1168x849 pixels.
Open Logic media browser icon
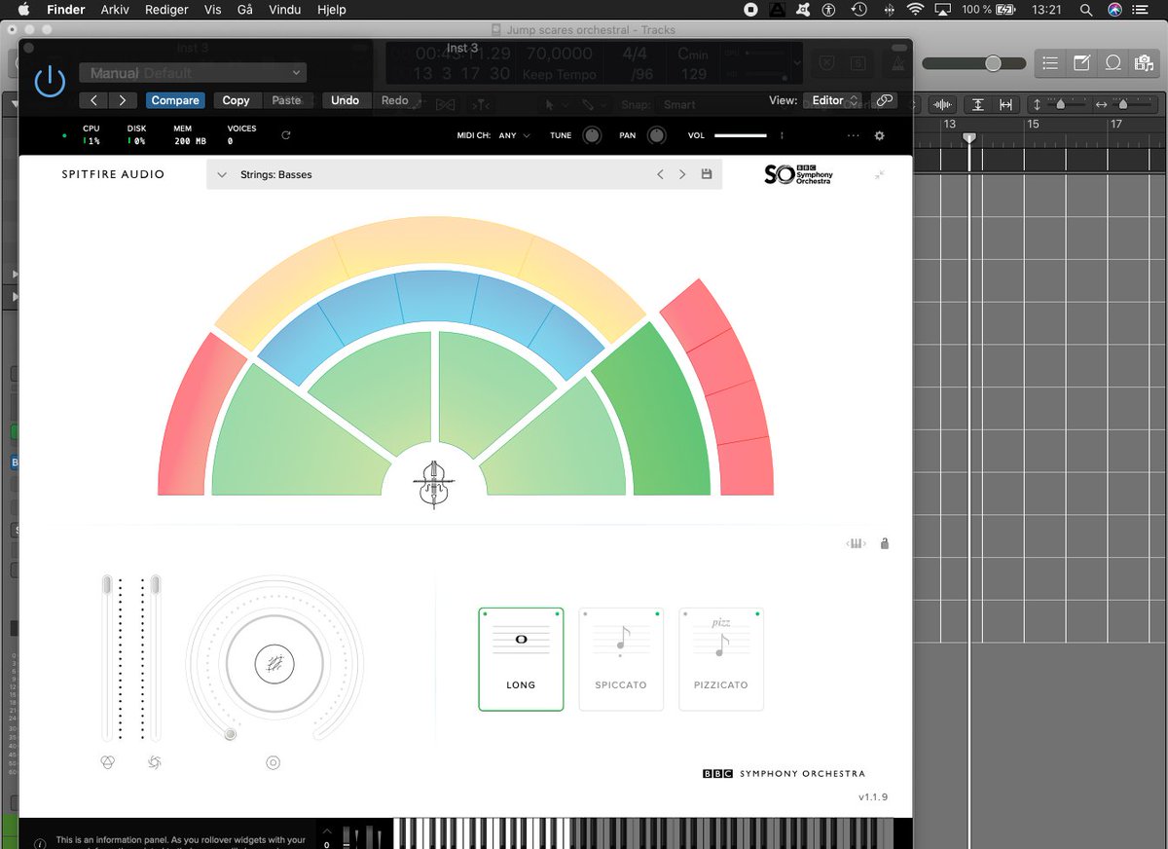(1143, 63)
